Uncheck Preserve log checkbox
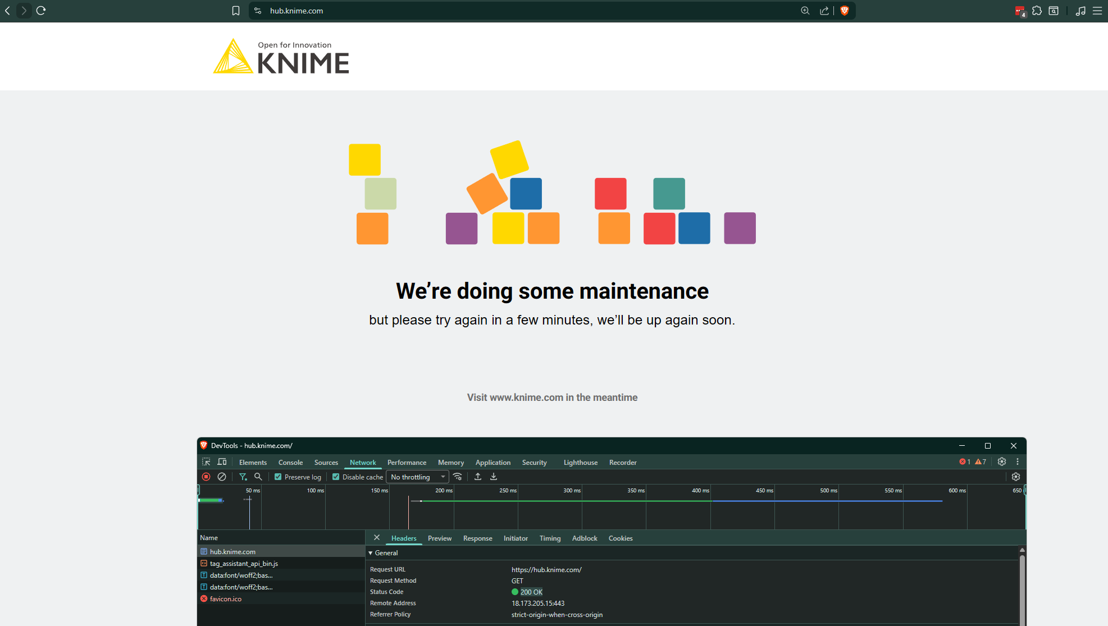 tap(278, 477)
